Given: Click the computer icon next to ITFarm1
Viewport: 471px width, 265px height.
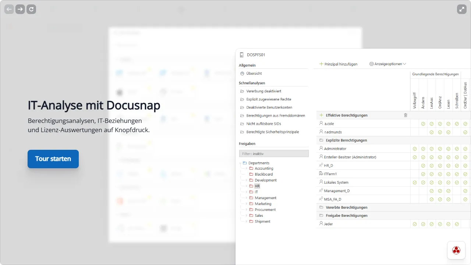Looking at the screenshot, I should coord(321,174).
